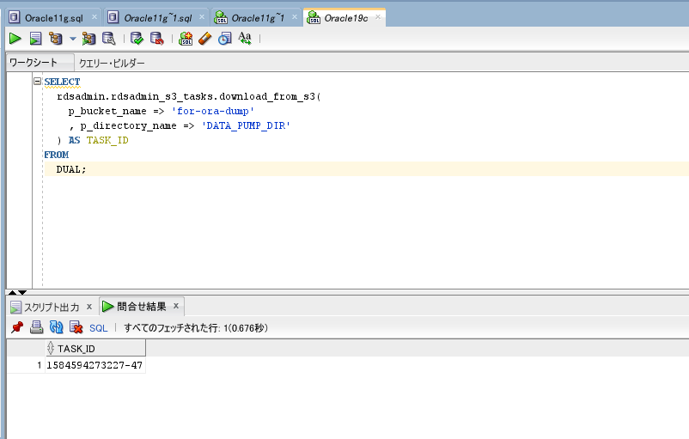This screenshot has height=439, width=689.
Task: Pin the query result with the pin icon
Action: point(17,327)
